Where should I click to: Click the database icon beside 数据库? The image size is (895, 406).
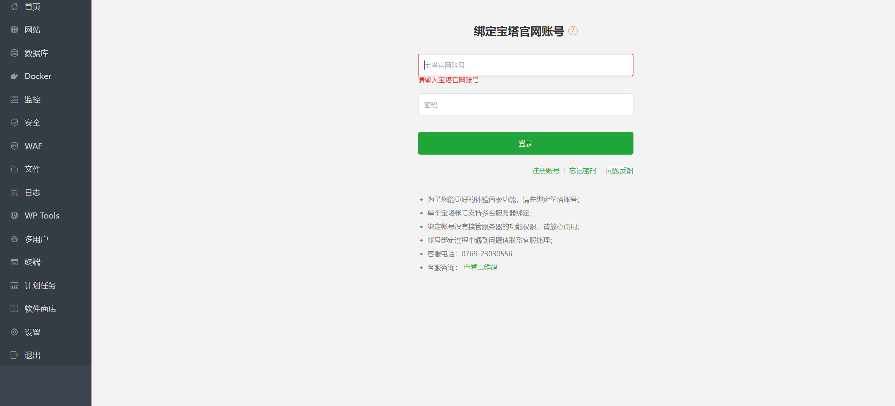point(14,53)
